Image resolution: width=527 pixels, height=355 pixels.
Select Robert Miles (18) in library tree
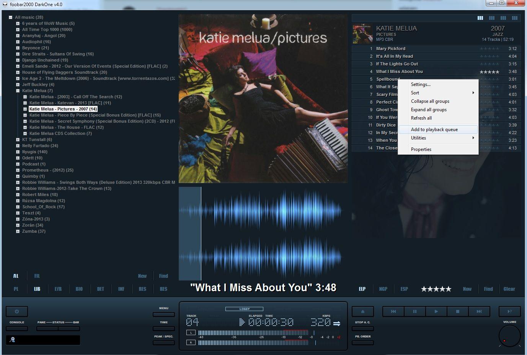point(40,195)
